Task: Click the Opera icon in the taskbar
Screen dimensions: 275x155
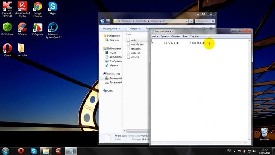Action: click(21, 151)
